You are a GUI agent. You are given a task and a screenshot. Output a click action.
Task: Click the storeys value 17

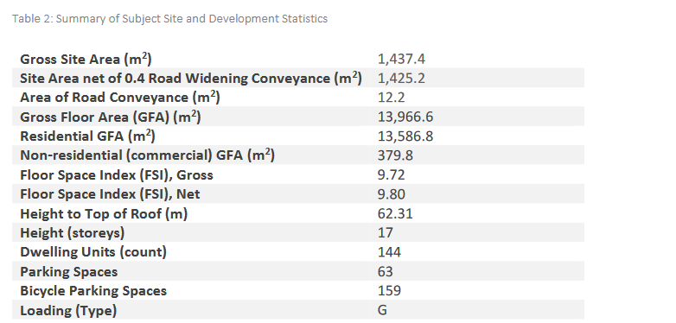(x=386, y=233)
